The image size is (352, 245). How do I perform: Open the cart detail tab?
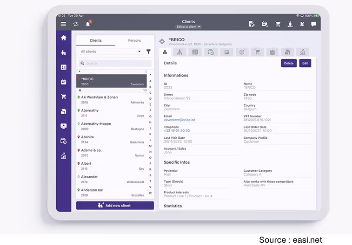tap(258, 52)
